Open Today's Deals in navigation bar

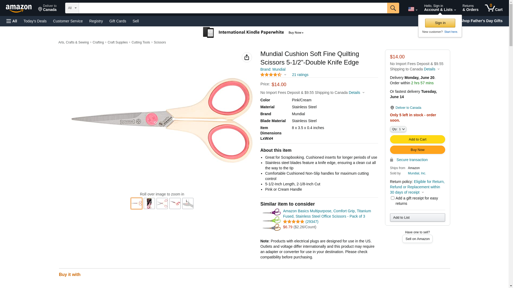coord(35,21)
